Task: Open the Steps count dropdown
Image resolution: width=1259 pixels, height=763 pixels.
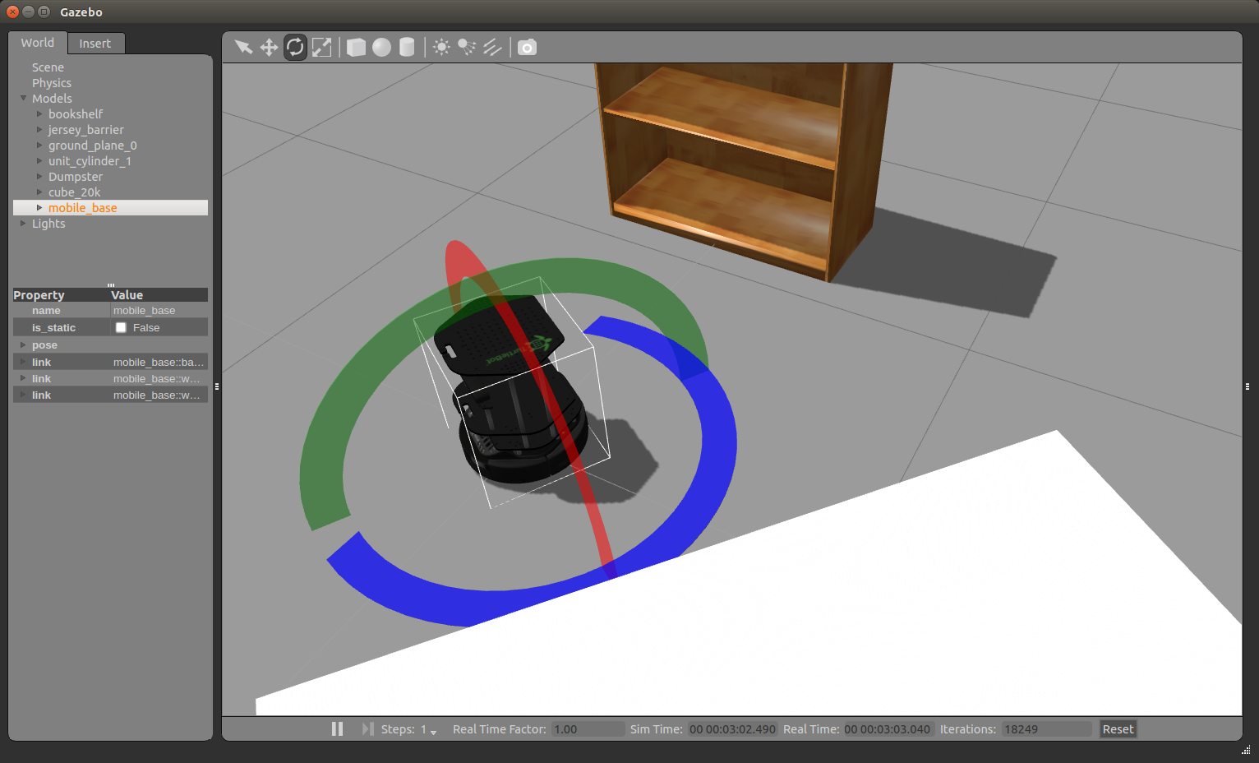Action: pos(433,730)
